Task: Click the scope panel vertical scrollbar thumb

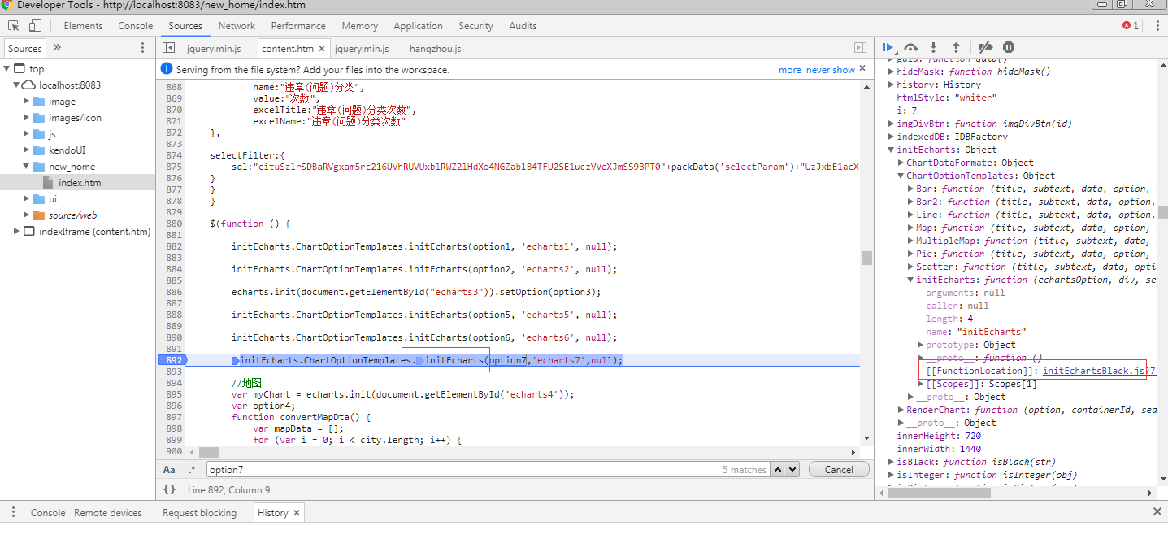Action: [x=1162, y=212]
